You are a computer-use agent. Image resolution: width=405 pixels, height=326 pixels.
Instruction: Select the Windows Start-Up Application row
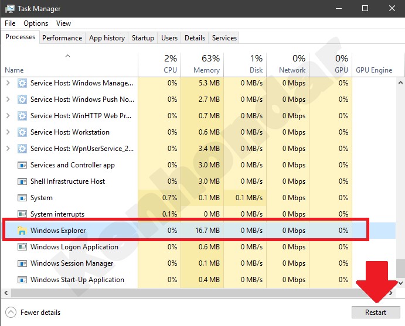coord(198,280)
